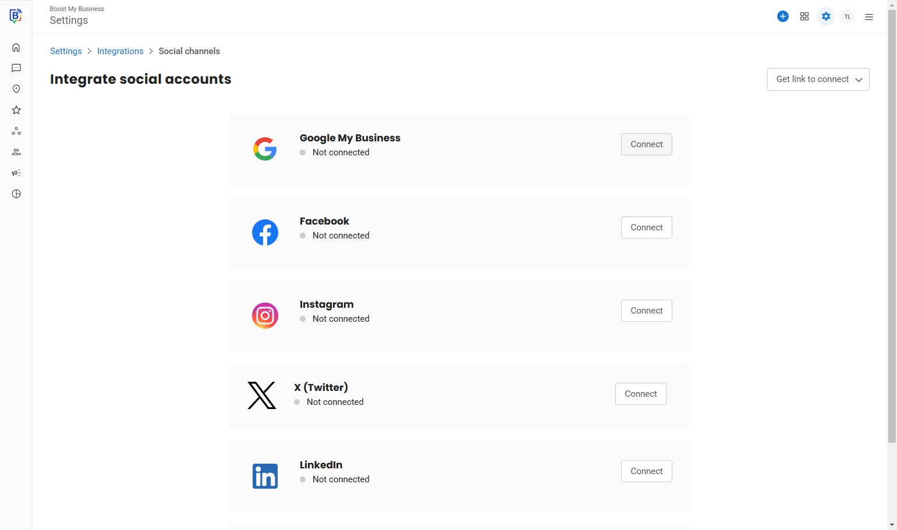Open the apps grid icon in header
This screenshot has height=530, width=897.
coord(804,16)
